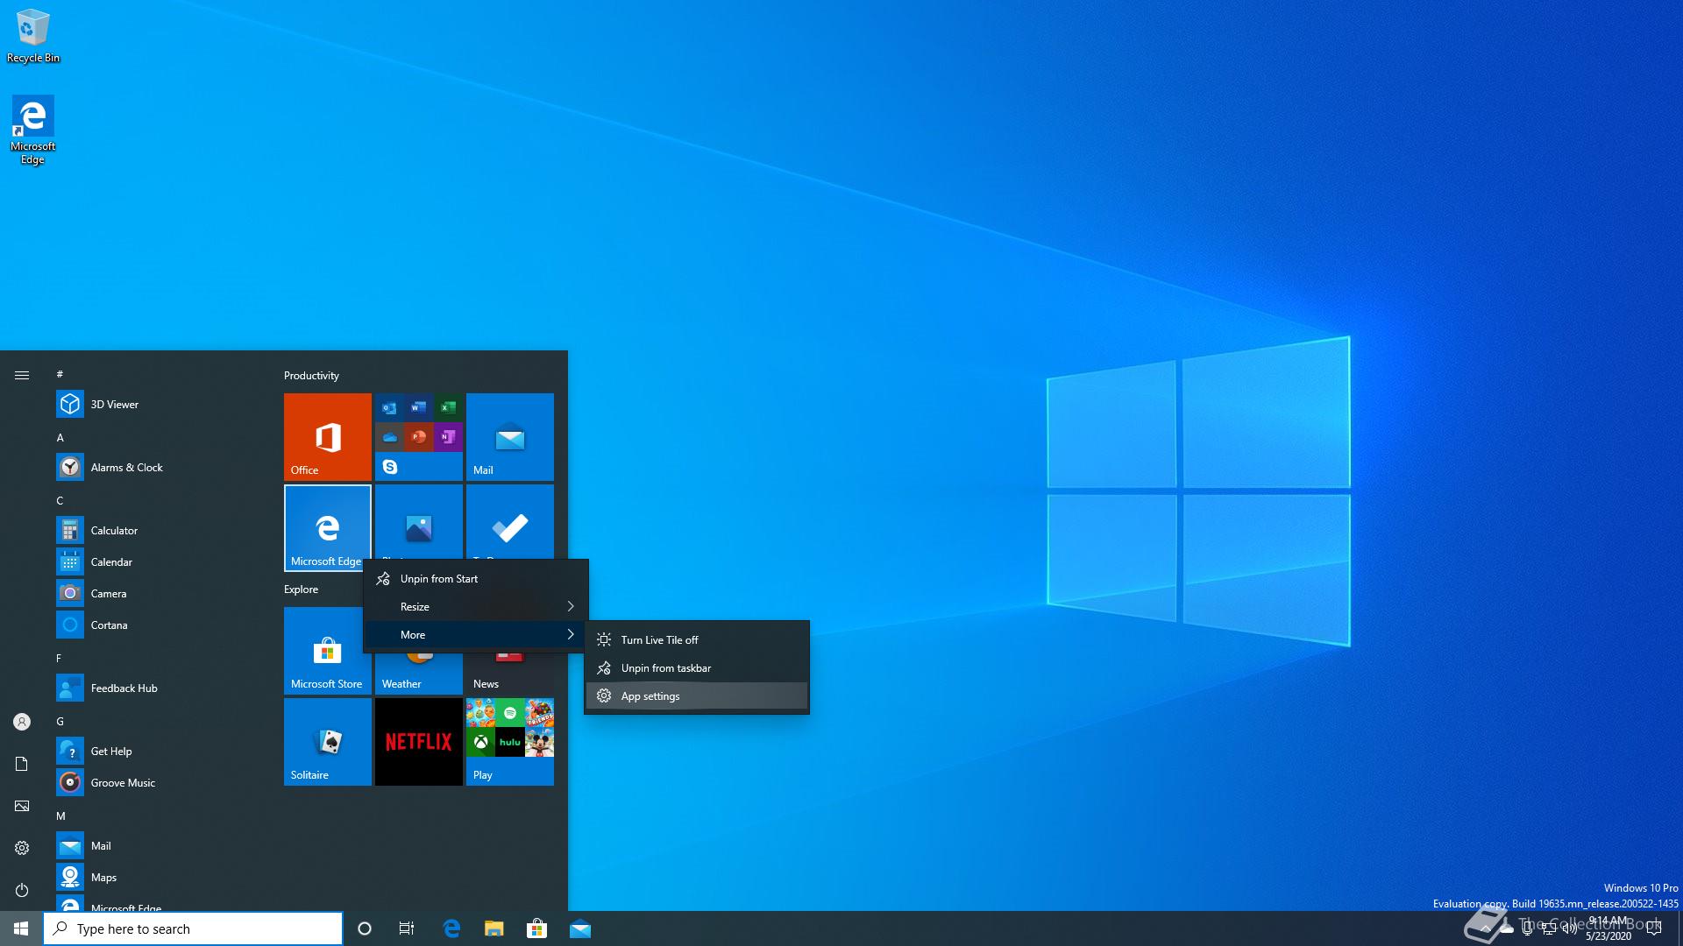Screen dimensions: 1683x946
Task: Open Microsoft Store from taskbar
Action: (x=536, y=928)
